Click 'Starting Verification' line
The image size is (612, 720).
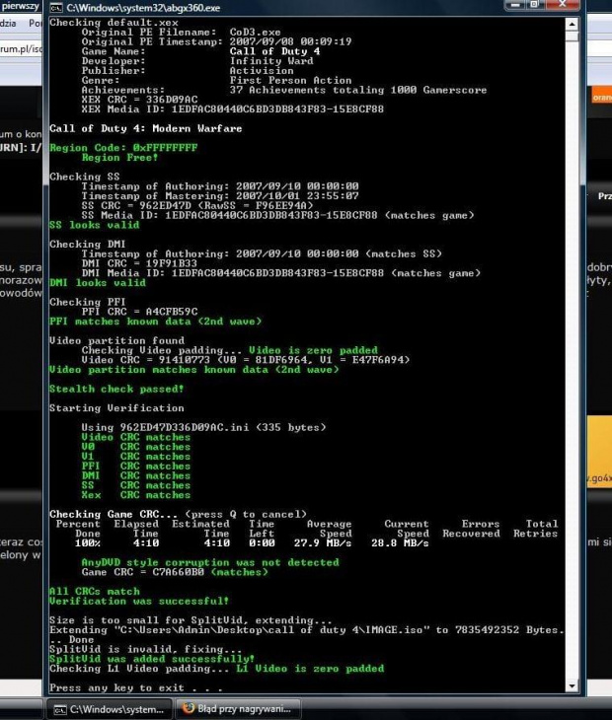[116, 408]
